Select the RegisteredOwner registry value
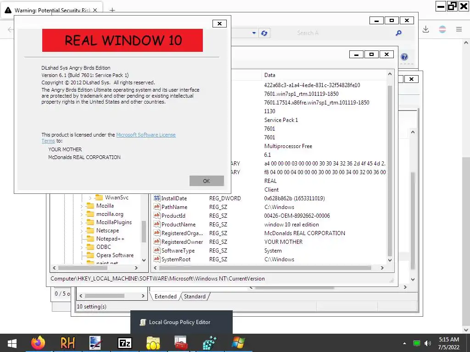This screenshot has height=352, width=470. [182, 242]
